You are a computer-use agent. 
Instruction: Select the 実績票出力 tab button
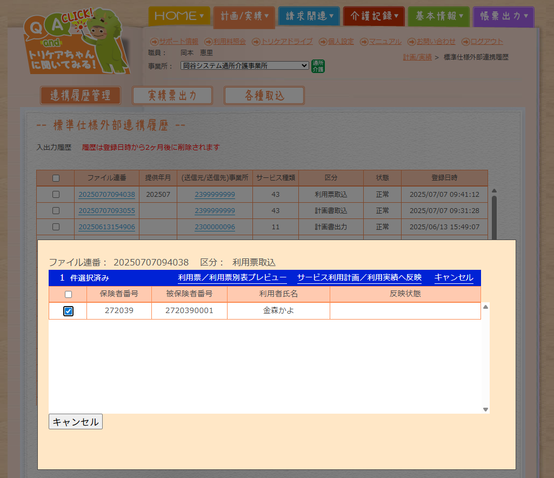(172, 96)
